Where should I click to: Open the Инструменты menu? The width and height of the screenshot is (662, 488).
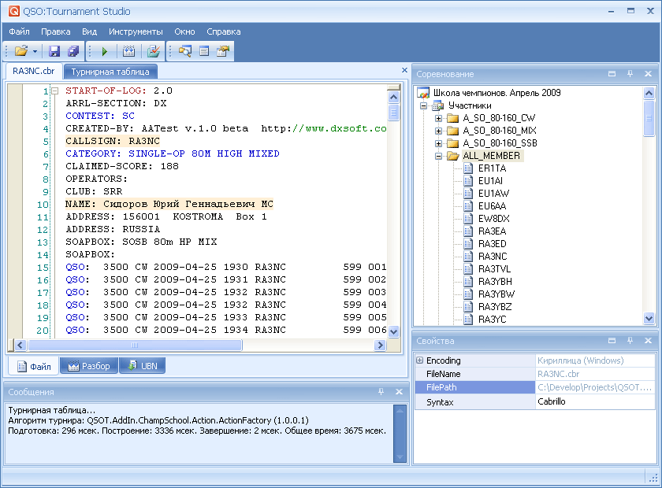pyautogui.click(x=136, y=31)
